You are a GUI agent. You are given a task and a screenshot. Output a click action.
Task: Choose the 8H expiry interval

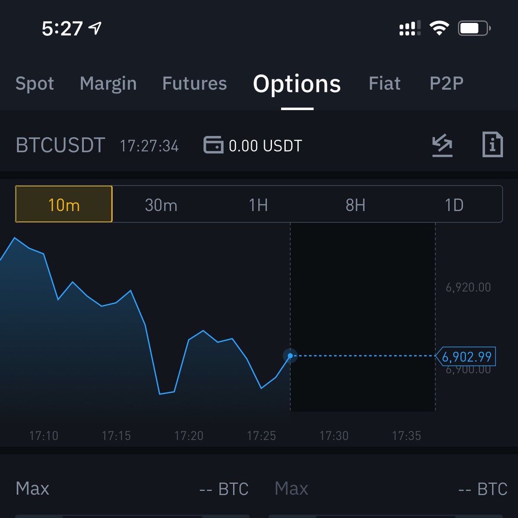(355, 205)
